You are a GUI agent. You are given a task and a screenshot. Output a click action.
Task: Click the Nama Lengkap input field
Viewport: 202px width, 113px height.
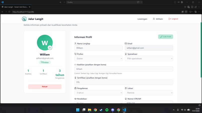click(x=98, y=48)
